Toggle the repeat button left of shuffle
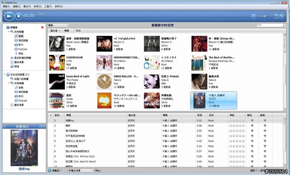This screenshot has width=290, height=175. pos(276,16)
